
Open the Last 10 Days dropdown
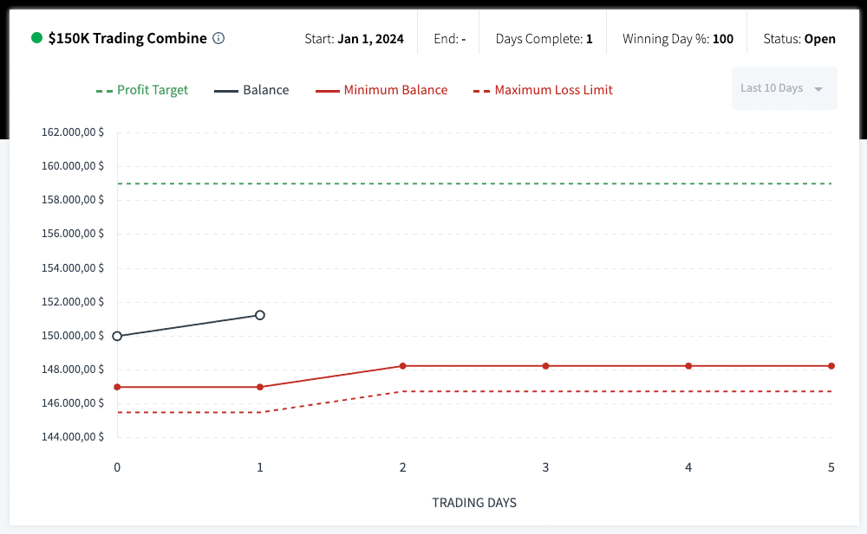(x=784, y=88)
